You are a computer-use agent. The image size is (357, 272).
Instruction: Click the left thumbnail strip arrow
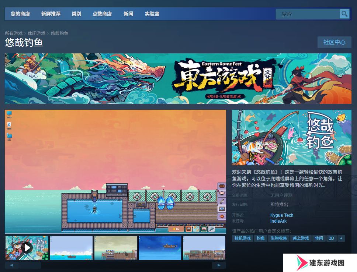[11, 265]
